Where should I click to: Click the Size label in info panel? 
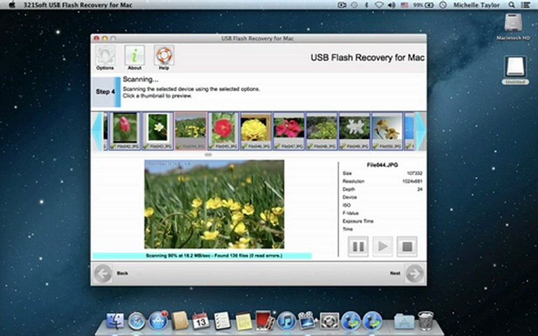click(x=347, y=174)
